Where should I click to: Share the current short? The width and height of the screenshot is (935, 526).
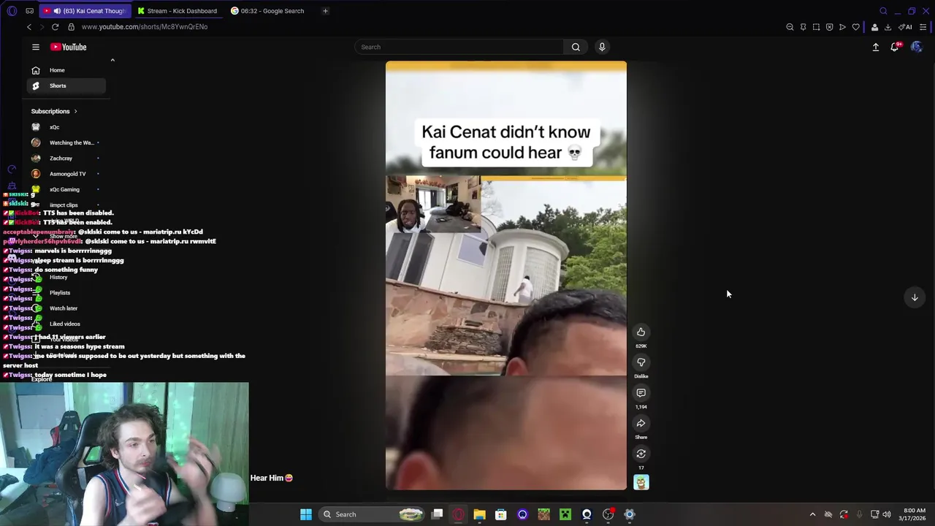[641, 424]
